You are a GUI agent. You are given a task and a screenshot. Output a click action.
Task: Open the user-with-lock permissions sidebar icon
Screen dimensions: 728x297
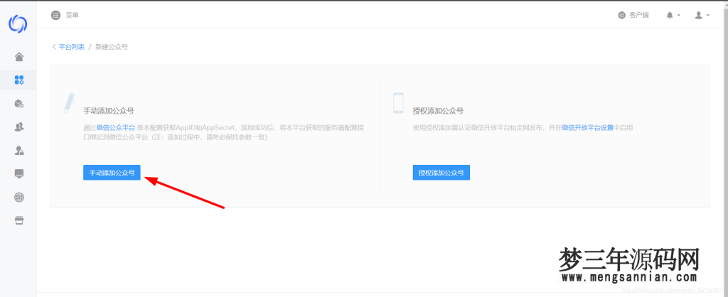click(19, 151)
